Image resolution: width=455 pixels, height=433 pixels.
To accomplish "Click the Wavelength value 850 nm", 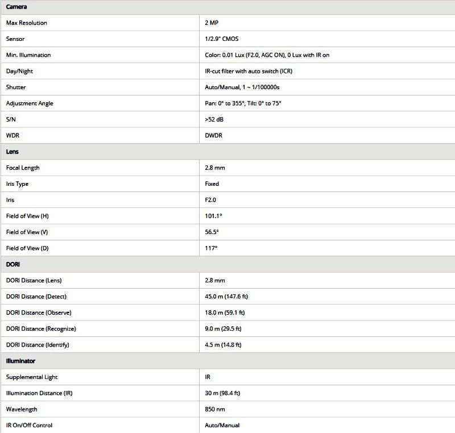I will coord(216,409).
